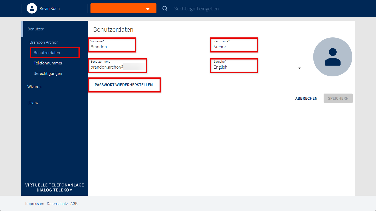Image resolution: width=376 pixels, height=211 pixels.
Task: Click the Abbrechen button
Action: tap(306, 98)
